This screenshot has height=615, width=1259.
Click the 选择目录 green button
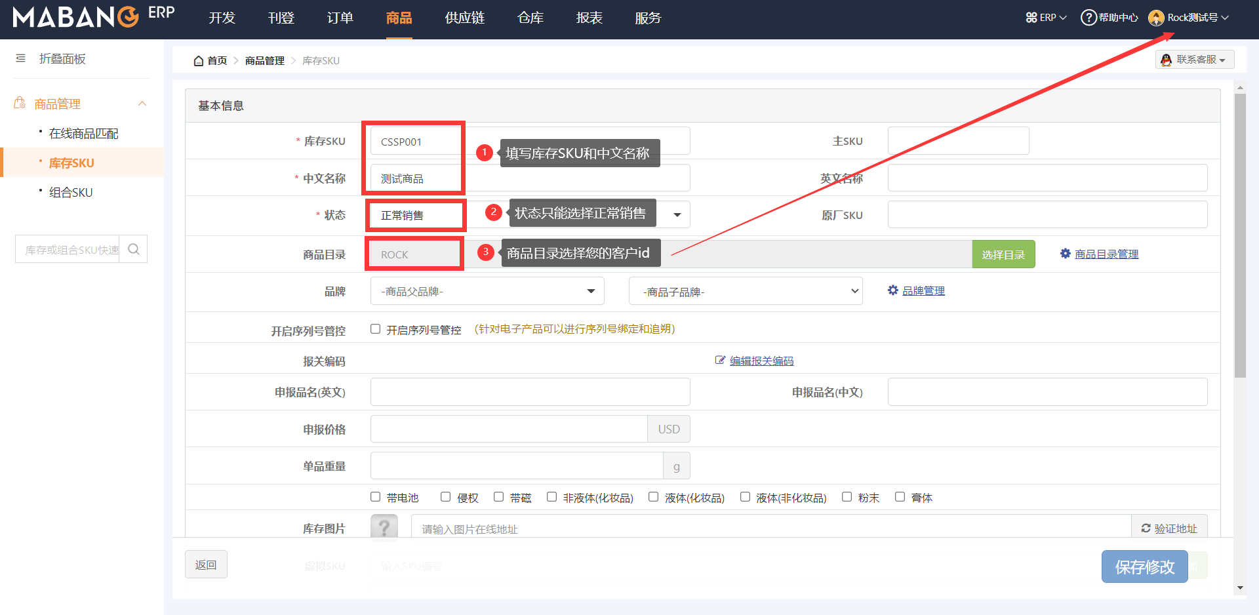pos(1003,254)
